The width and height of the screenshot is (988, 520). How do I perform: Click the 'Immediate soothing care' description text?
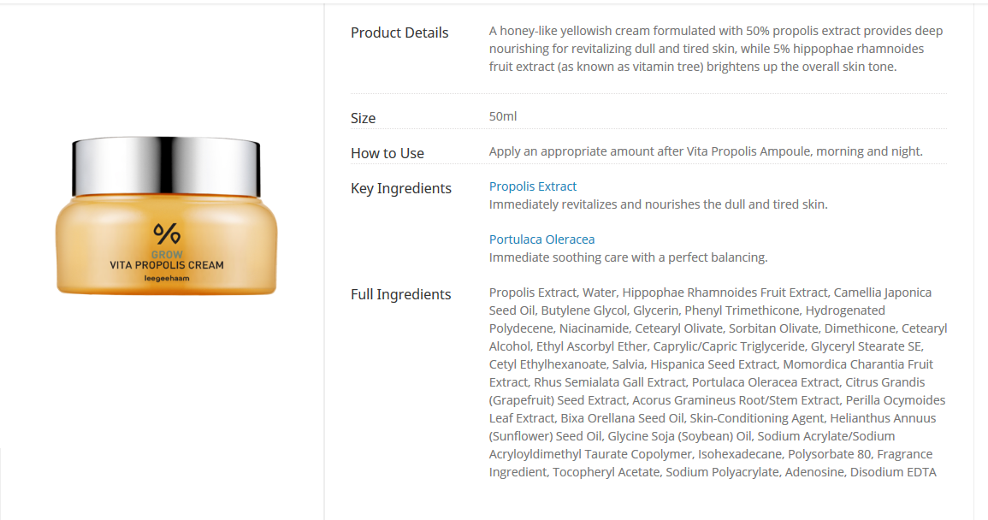[x=628, y=257]
